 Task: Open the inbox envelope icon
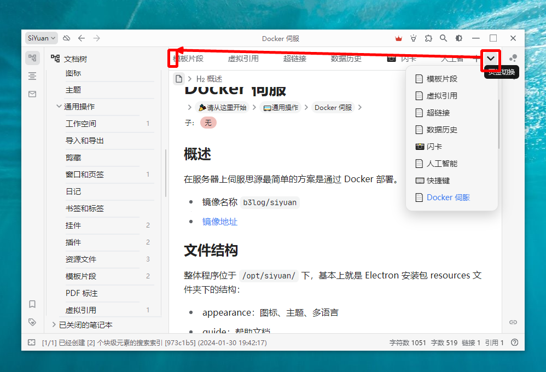tap(32, 94)
